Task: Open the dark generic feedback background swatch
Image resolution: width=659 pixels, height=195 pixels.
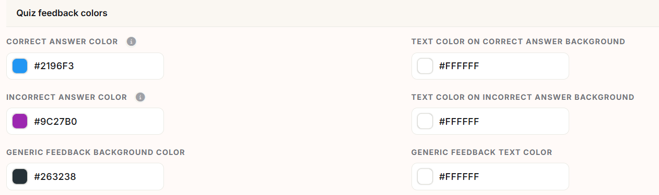Action: pyautogui.click(x=20, y=177)
